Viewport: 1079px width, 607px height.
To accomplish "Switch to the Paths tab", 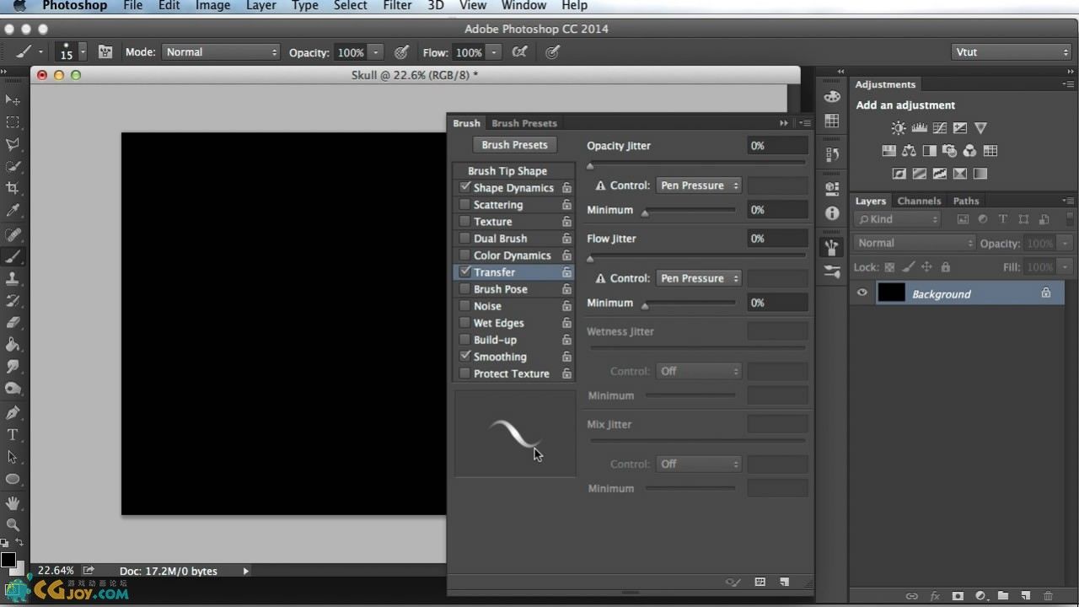I will [x=966, y=201].
